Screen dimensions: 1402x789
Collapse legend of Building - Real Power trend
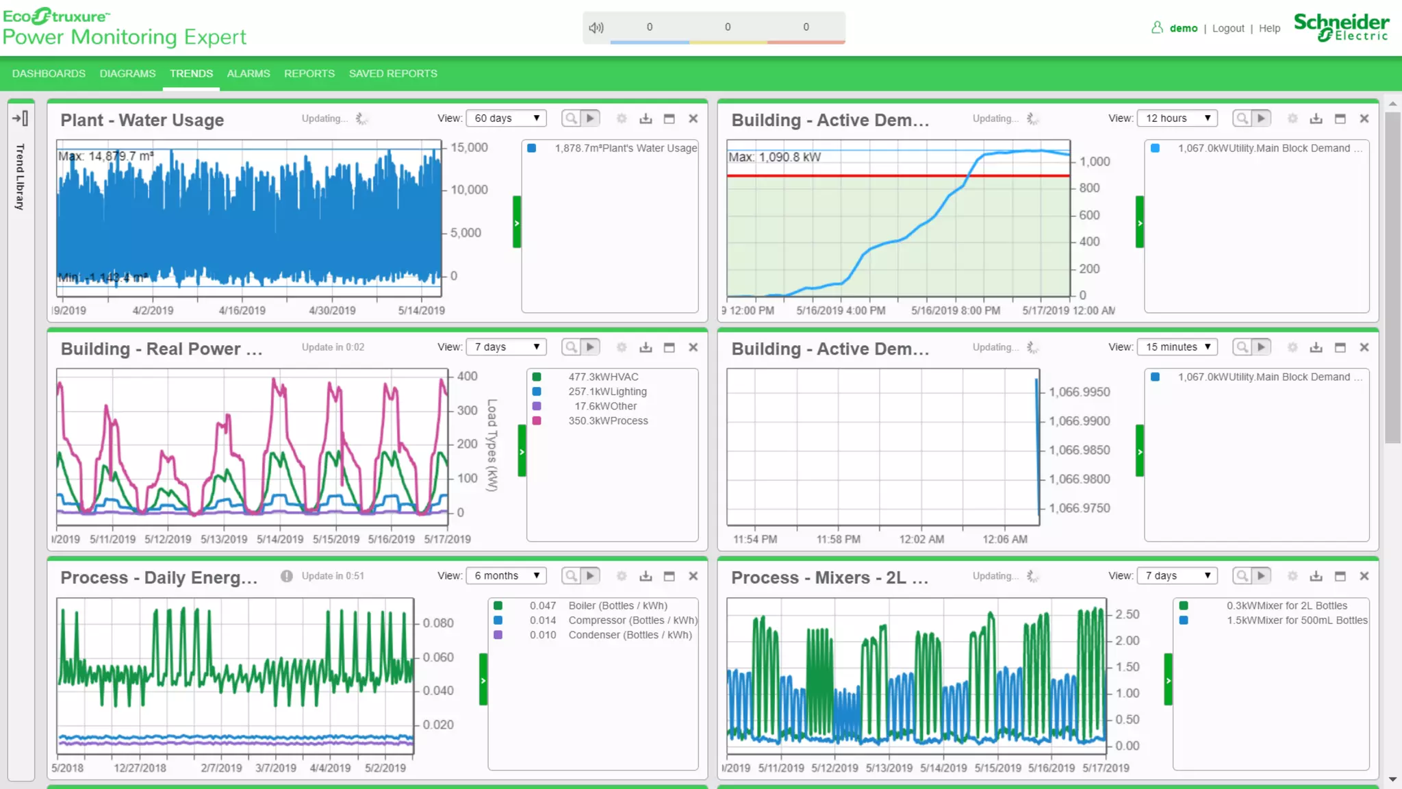[522, 451]
